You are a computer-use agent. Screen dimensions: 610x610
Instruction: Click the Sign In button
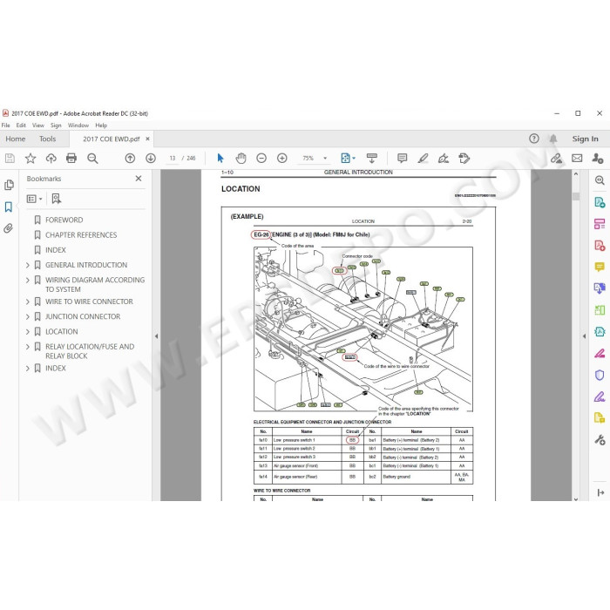(585, 139)
